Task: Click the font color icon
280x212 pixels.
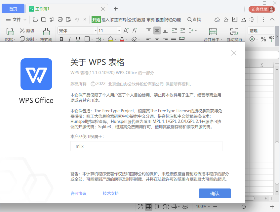Action: (x=121, y=39)
